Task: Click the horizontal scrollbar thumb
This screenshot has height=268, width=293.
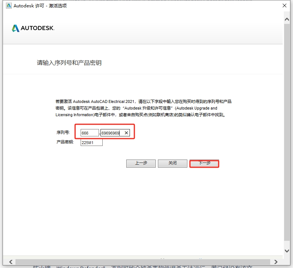Action: (143, 262)
